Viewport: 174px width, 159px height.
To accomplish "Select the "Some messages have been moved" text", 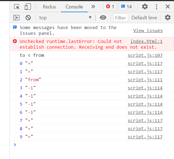I will tap(68, 30).
